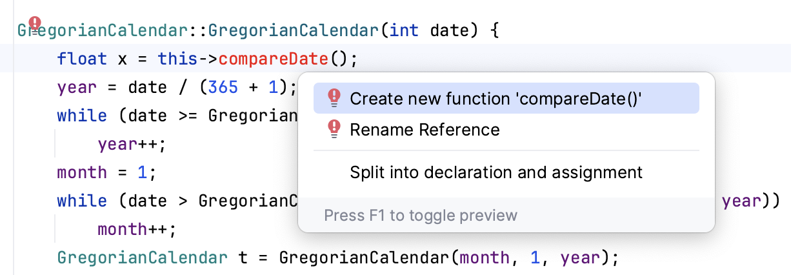
Task: Click the number 365 in the expression
Action: click(x=224, y=87)
